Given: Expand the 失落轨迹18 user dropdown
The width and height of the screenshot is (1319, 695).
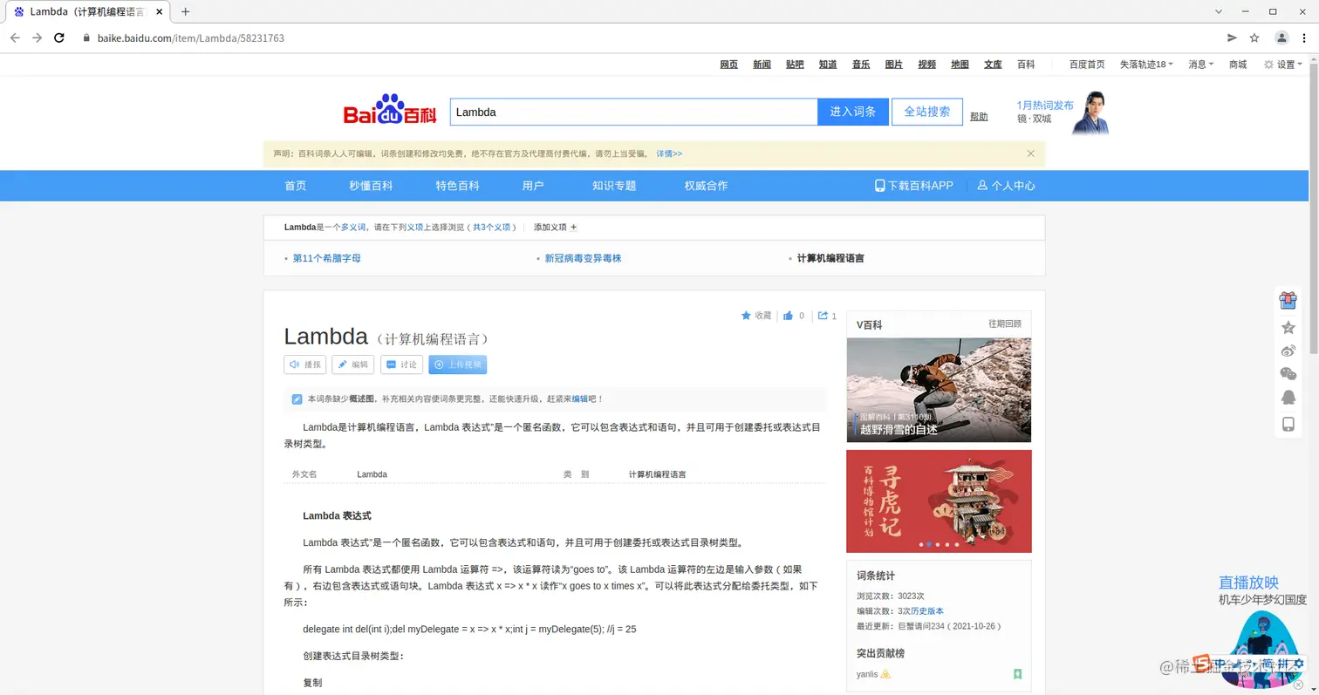Looking at the screenshot, I should [1146, 65].
